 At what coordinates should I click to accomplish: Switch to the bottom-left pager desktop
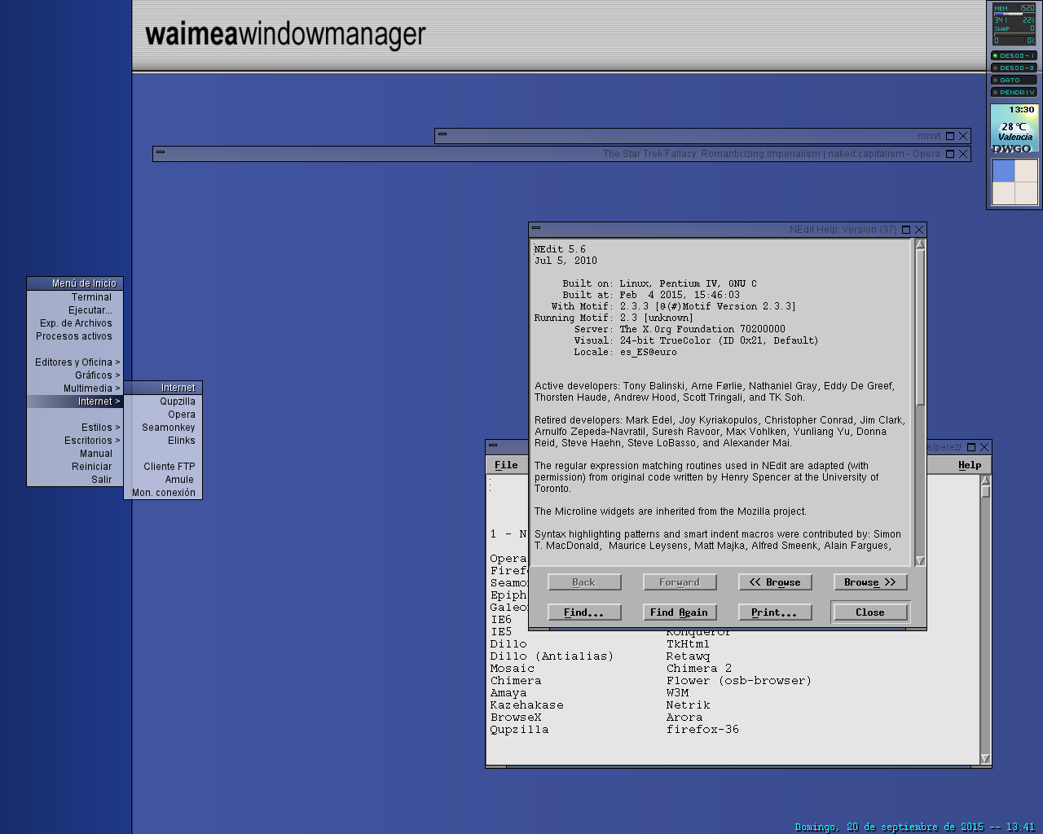point(1004,192)
